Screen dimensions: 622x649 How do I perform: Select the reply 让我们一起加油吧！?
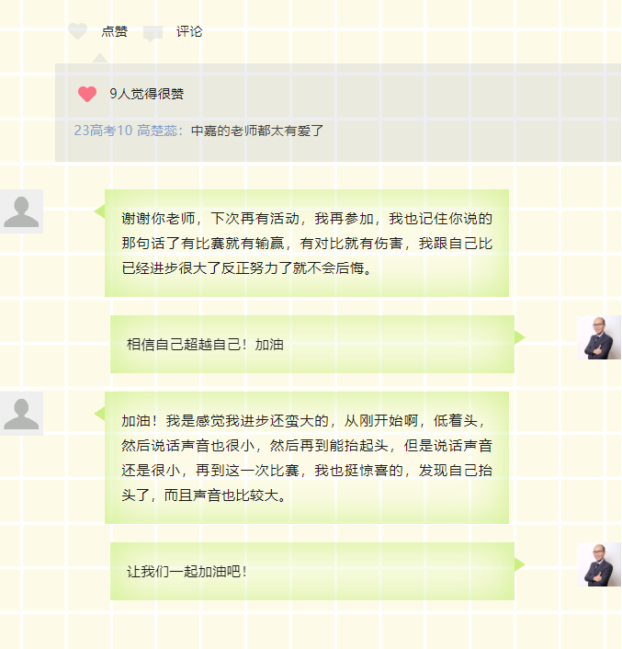[312, 571]
